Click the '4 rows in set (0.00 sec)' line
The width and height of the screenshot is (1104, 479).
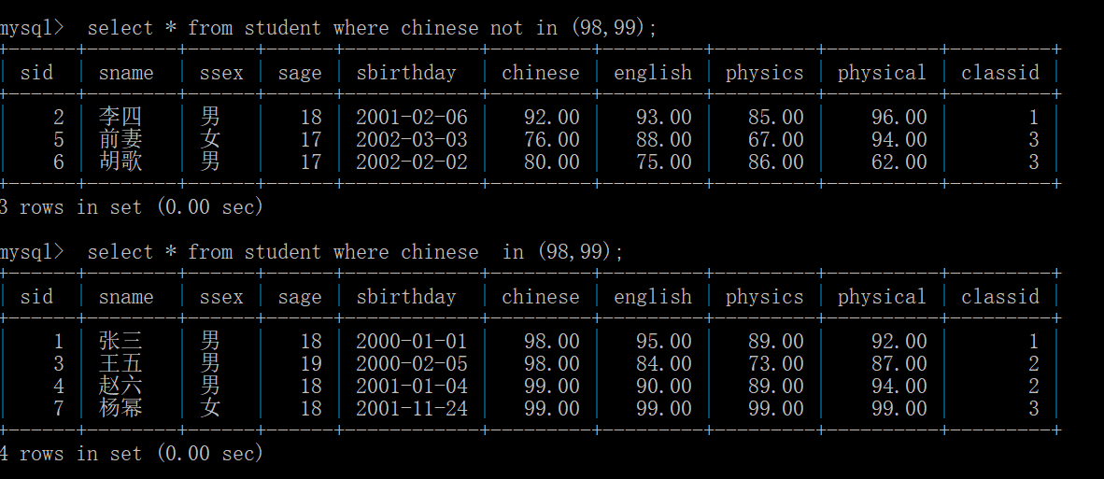(x=131, y=454)
